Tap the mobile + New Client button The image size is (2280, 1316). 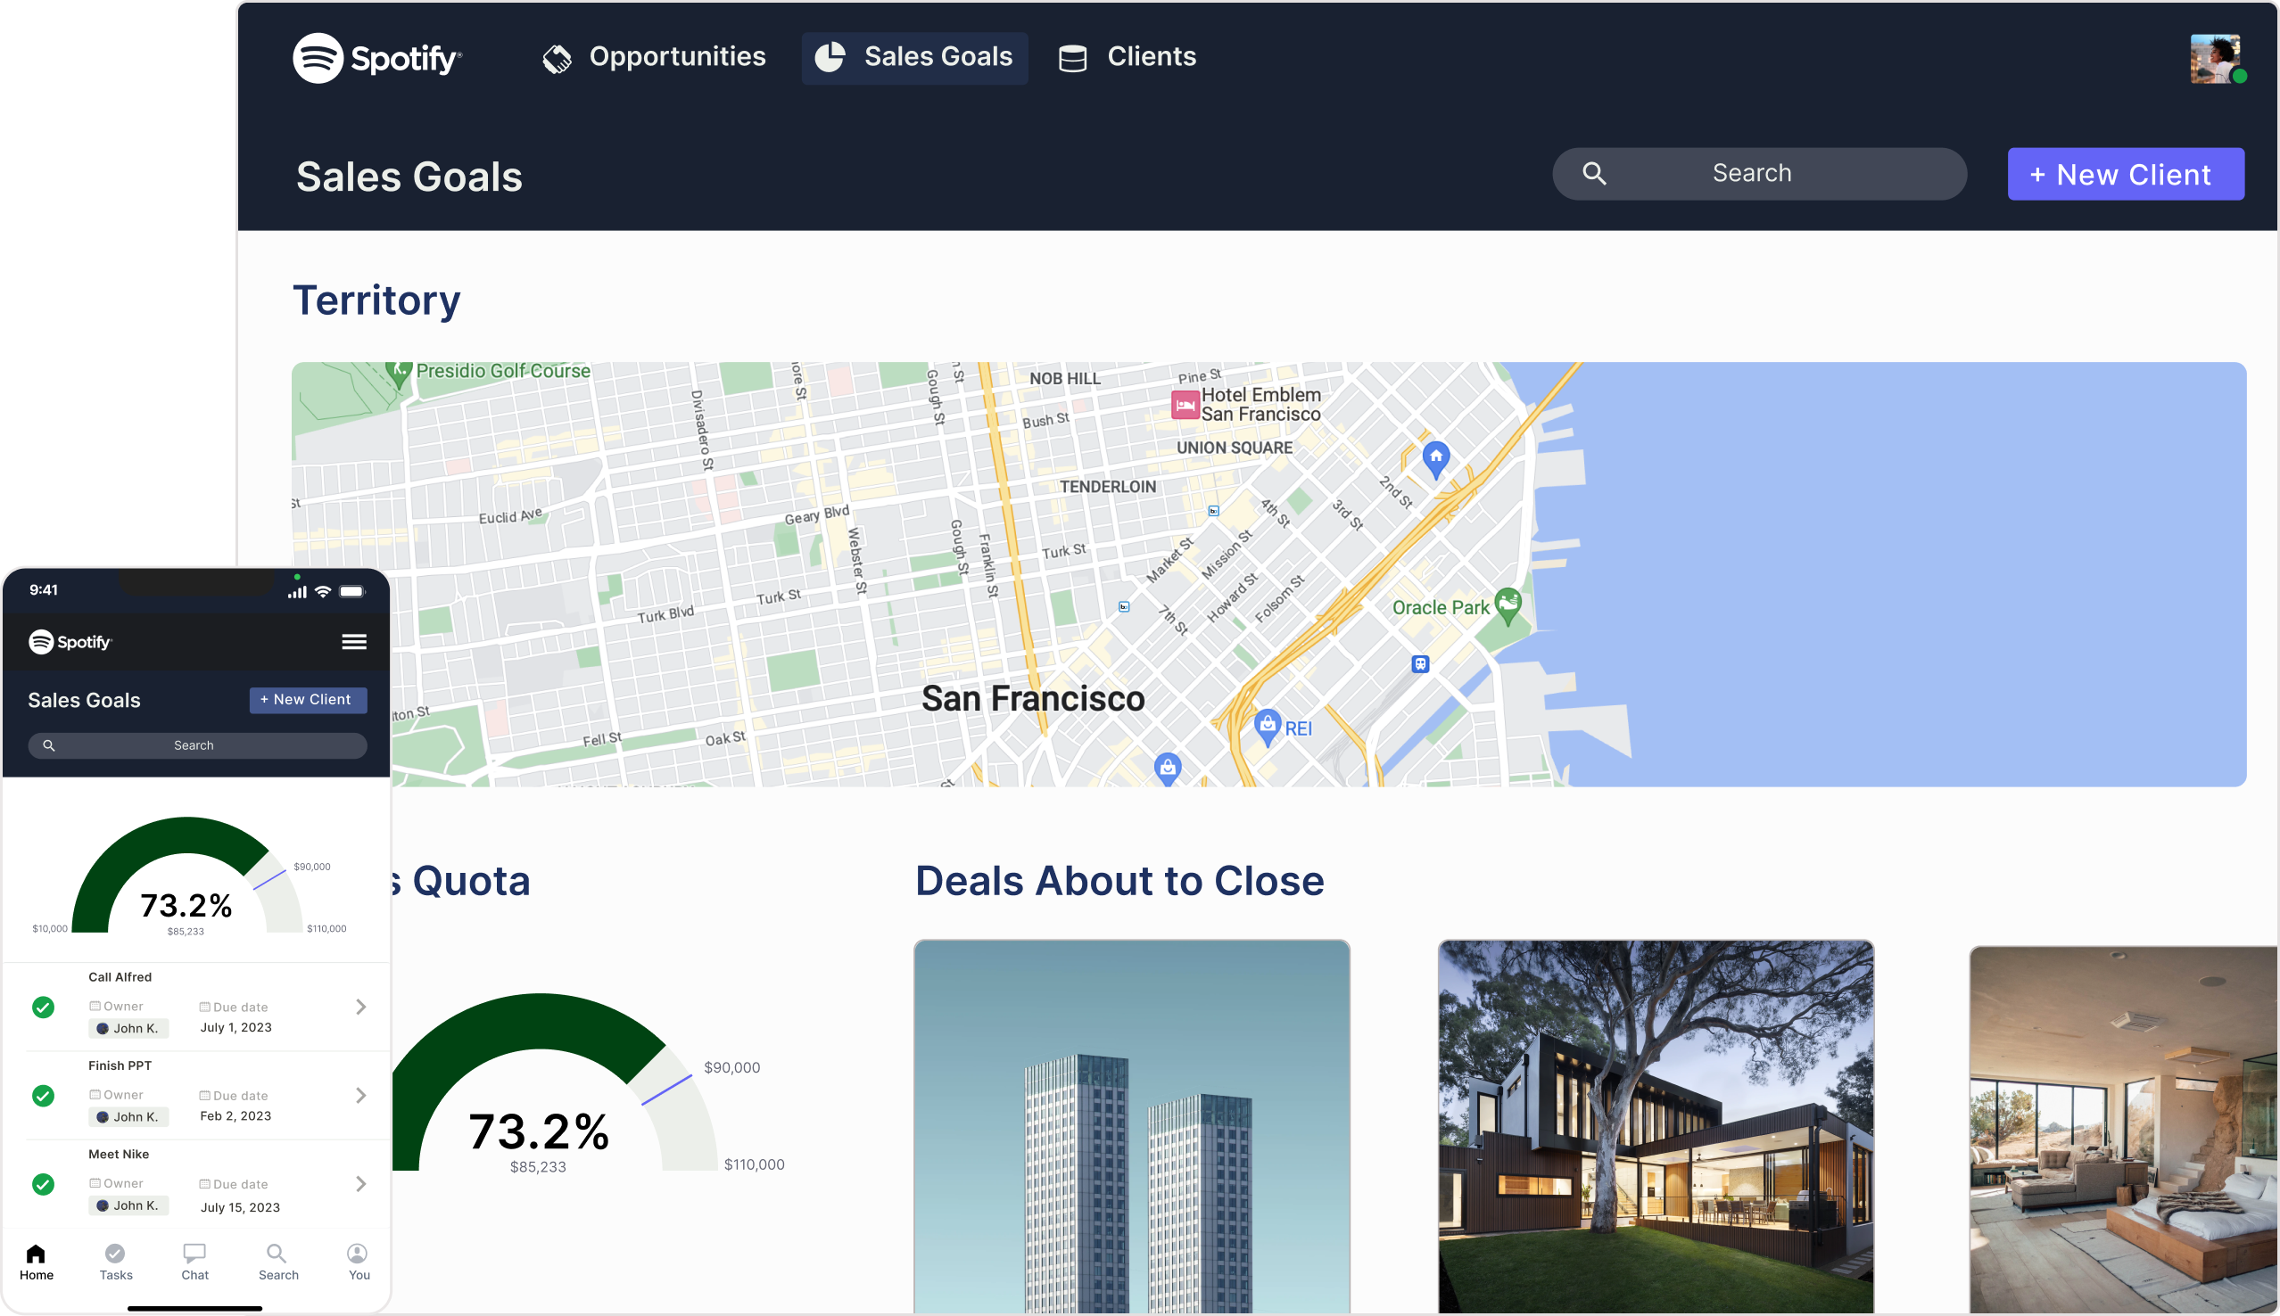pyautogui.click(x=309, y=701)
